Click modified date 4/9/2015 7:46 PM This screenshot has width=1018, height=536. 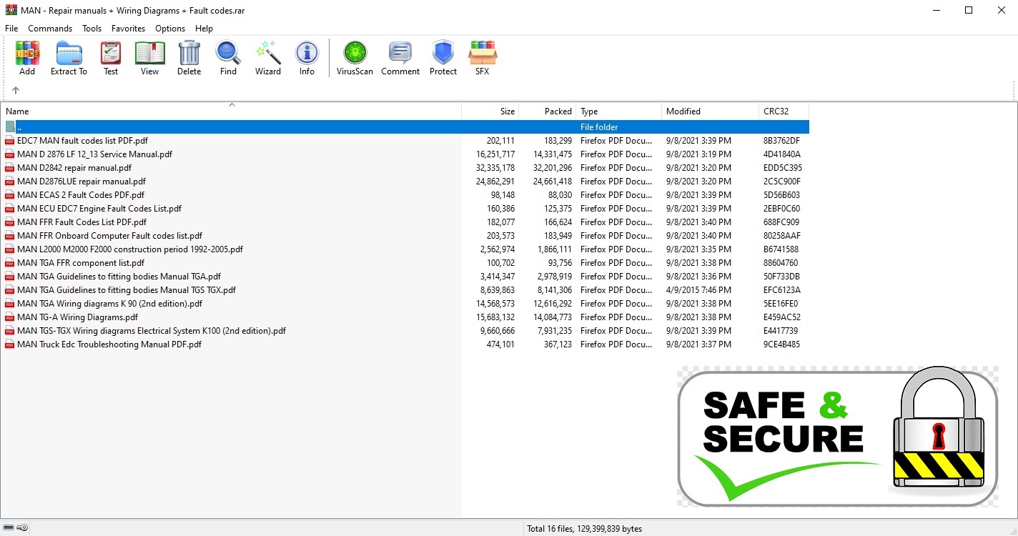(x=698, y=290)
